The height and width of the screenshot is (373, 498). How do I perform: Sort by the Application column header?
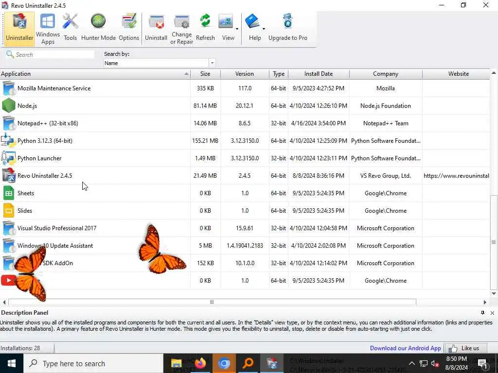[95, 74]
